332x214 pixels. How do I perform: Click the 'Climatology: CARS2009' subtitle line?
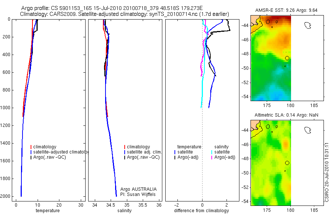pyautogui.click(x=125, y=14)
